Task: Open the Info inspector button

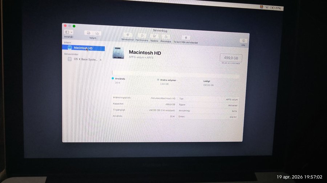Action: click(x=243, y=41)
